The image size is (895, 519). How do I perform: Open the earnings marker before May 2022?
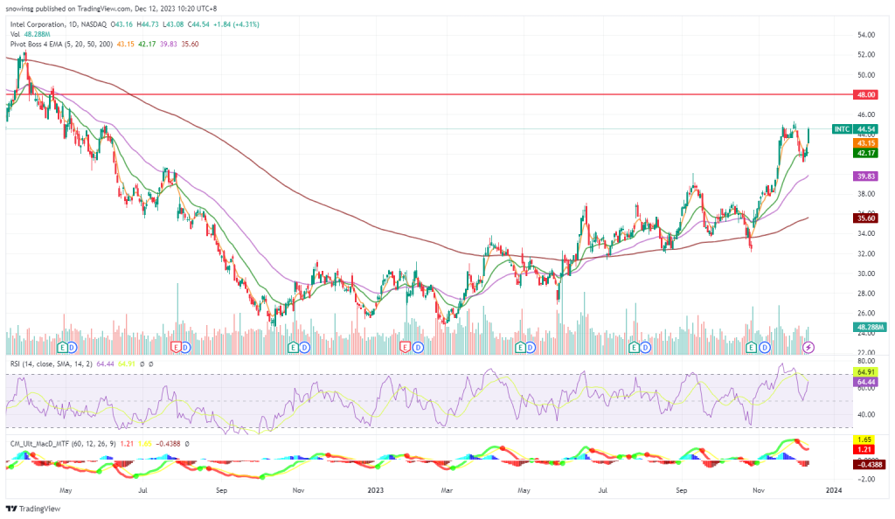click(x=62, y=347)
